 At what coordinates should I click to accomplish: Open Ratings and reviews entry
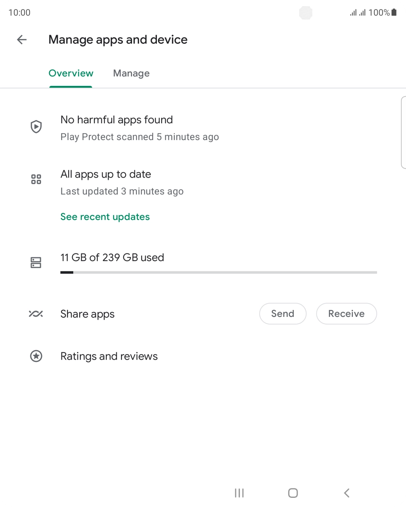tap(109, 356)
